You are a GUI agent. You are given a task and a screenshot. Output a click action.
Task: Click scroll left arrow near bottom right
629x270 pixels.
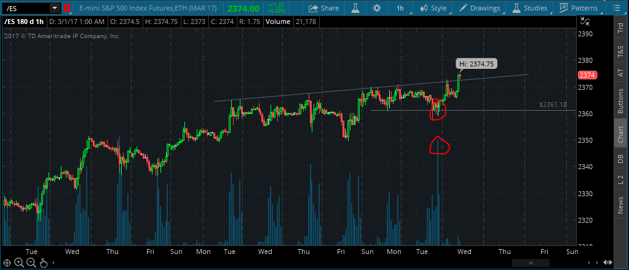tap(589, 263)
